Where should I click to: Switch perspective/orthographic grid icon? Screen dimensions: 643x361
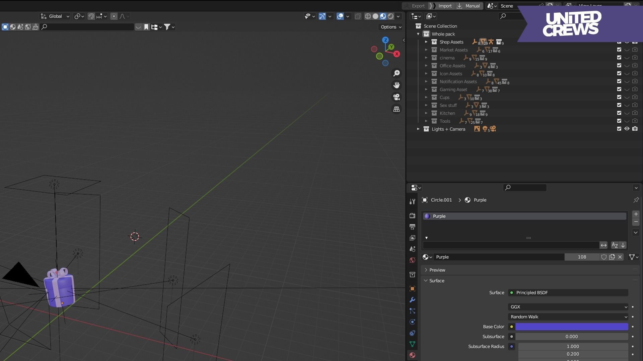click(x=397, y=109)
